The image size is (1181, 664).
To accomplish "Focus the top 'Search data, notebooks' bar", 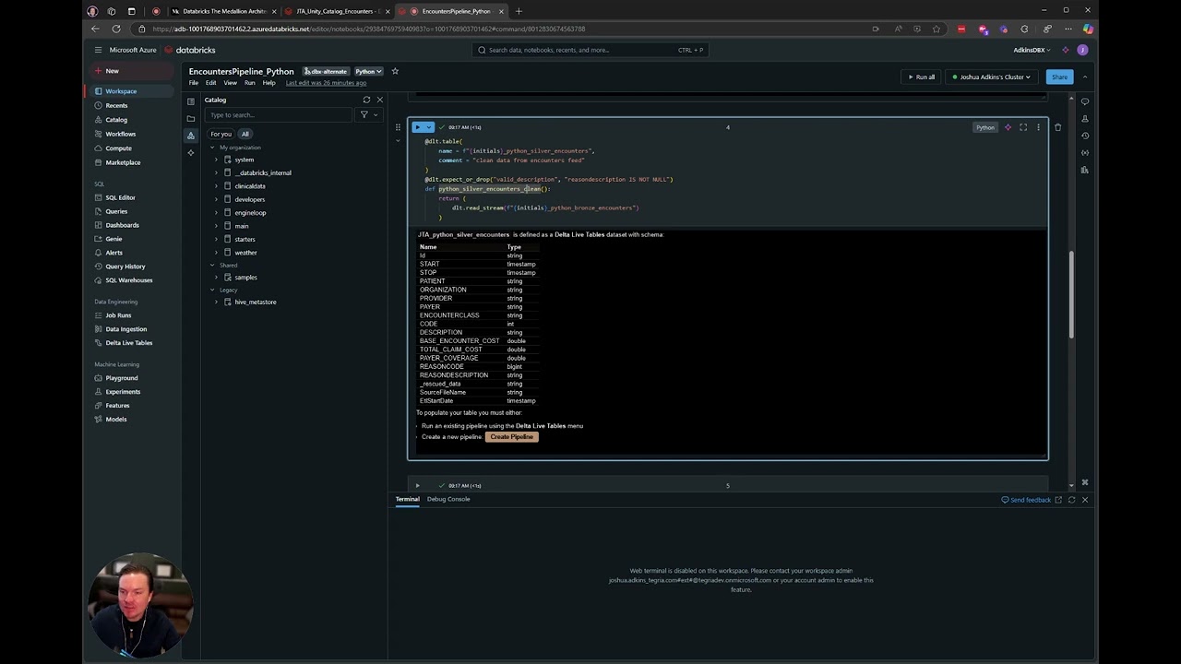I will tap(590, 50).
